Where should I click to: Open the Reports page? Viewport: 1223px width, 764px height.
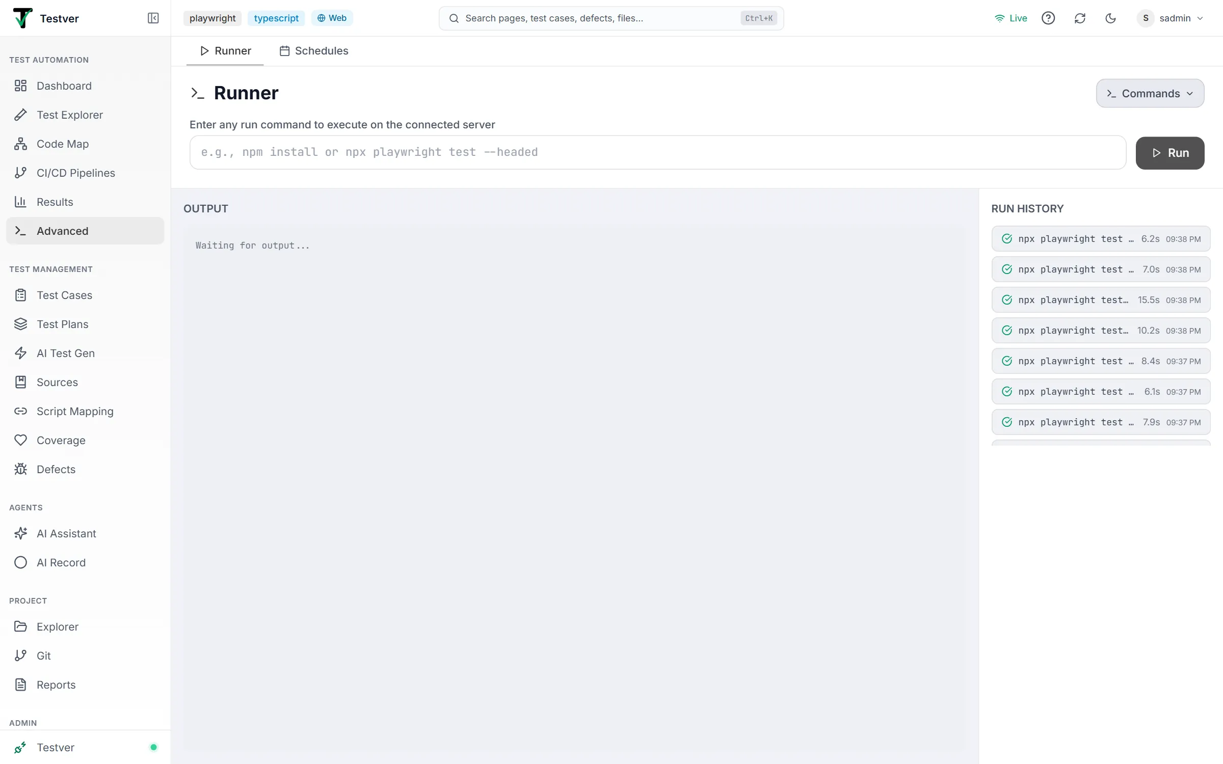pos(85,685)
